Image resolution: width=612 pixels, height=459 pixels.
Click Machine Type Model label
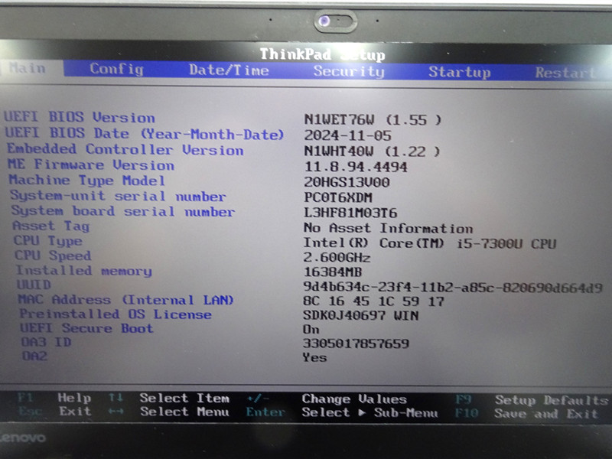pos(86,180)
